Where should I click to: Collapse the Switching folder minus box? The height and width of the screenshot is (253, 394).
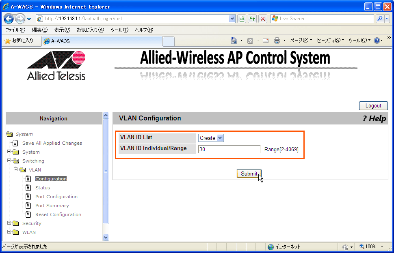click(9, 161)
